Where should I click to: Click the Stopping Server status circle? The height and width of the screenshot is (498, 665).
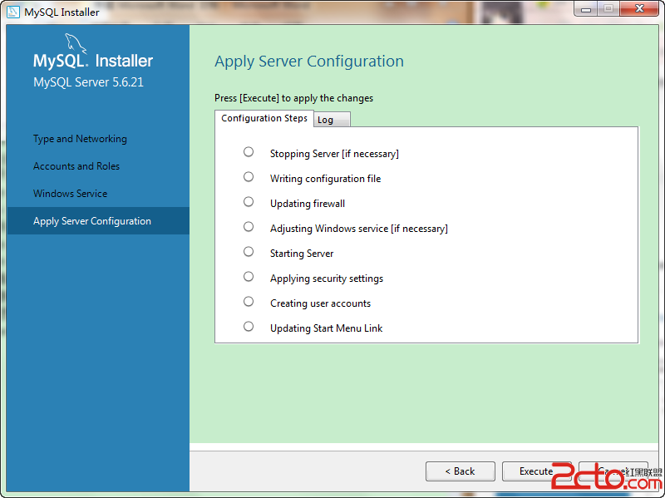pyautogui.click(x=249, y=152)
